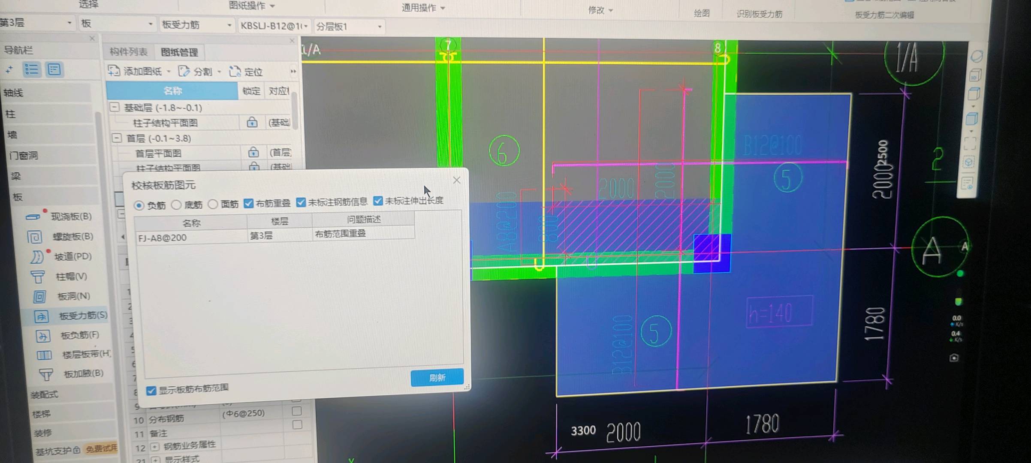
Task: Switch navigation bar to list view icon
Action: pyautogui.click(x=31, y=69)
